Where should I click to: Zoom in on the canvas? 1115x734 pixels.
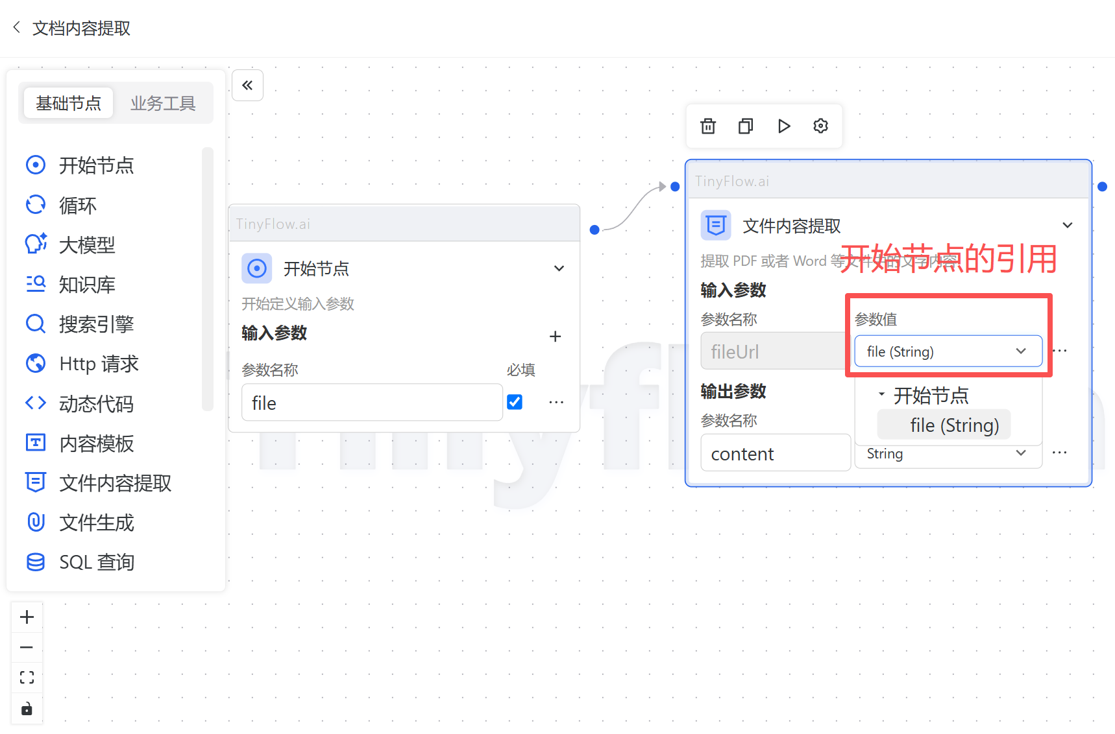click(x=27, y=617)
